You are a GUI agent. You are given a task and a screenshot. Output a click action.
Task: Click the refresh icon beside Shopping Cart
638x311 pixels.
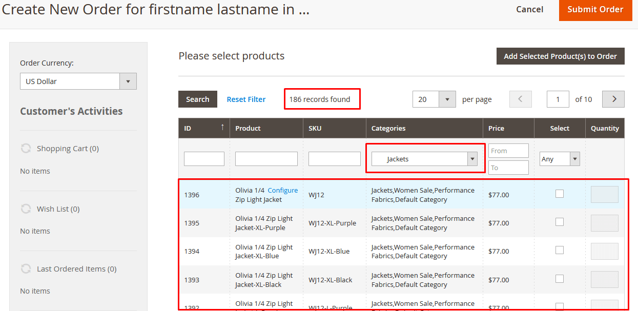26,148
